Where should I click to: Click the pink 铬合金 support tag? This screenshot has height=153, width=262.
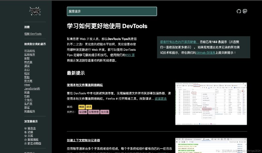click(94, 112)
